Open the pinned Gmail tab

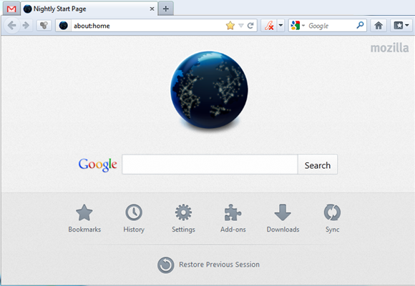pos(11,9)
